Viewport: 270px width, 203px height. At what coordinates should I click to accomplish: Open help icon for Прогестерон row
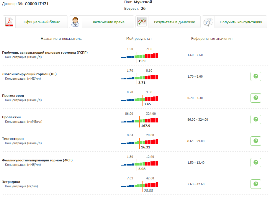pyautogui.click(x=256, y=98)
